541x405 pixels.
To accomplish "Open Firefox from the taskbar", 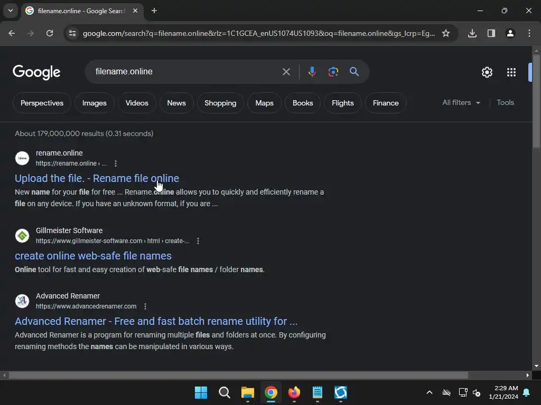I will point(294,392).
